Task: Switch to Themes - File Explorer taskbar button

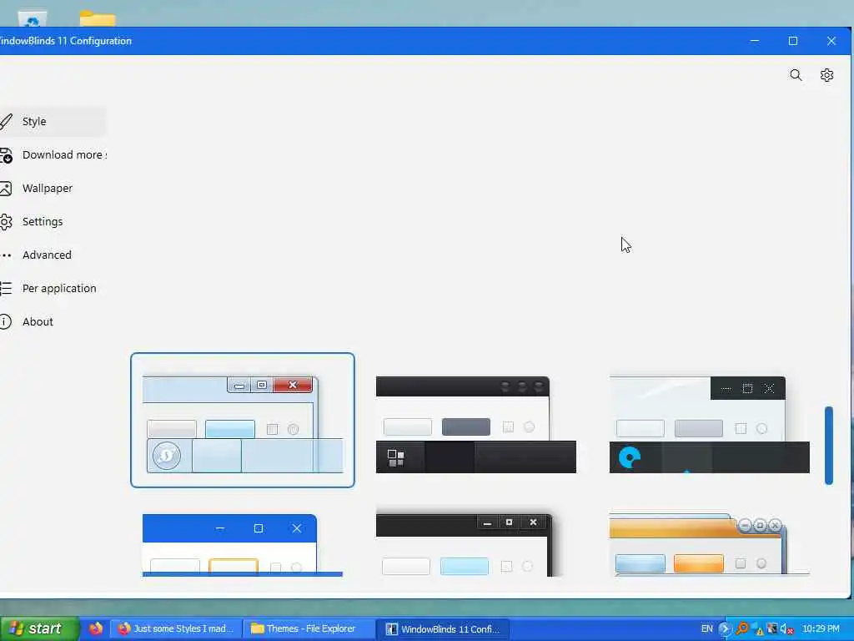Action: (x=308, y=629)
